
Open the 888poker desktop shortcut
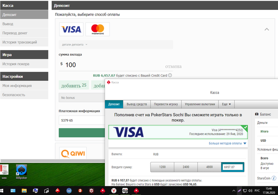(21, 172)
